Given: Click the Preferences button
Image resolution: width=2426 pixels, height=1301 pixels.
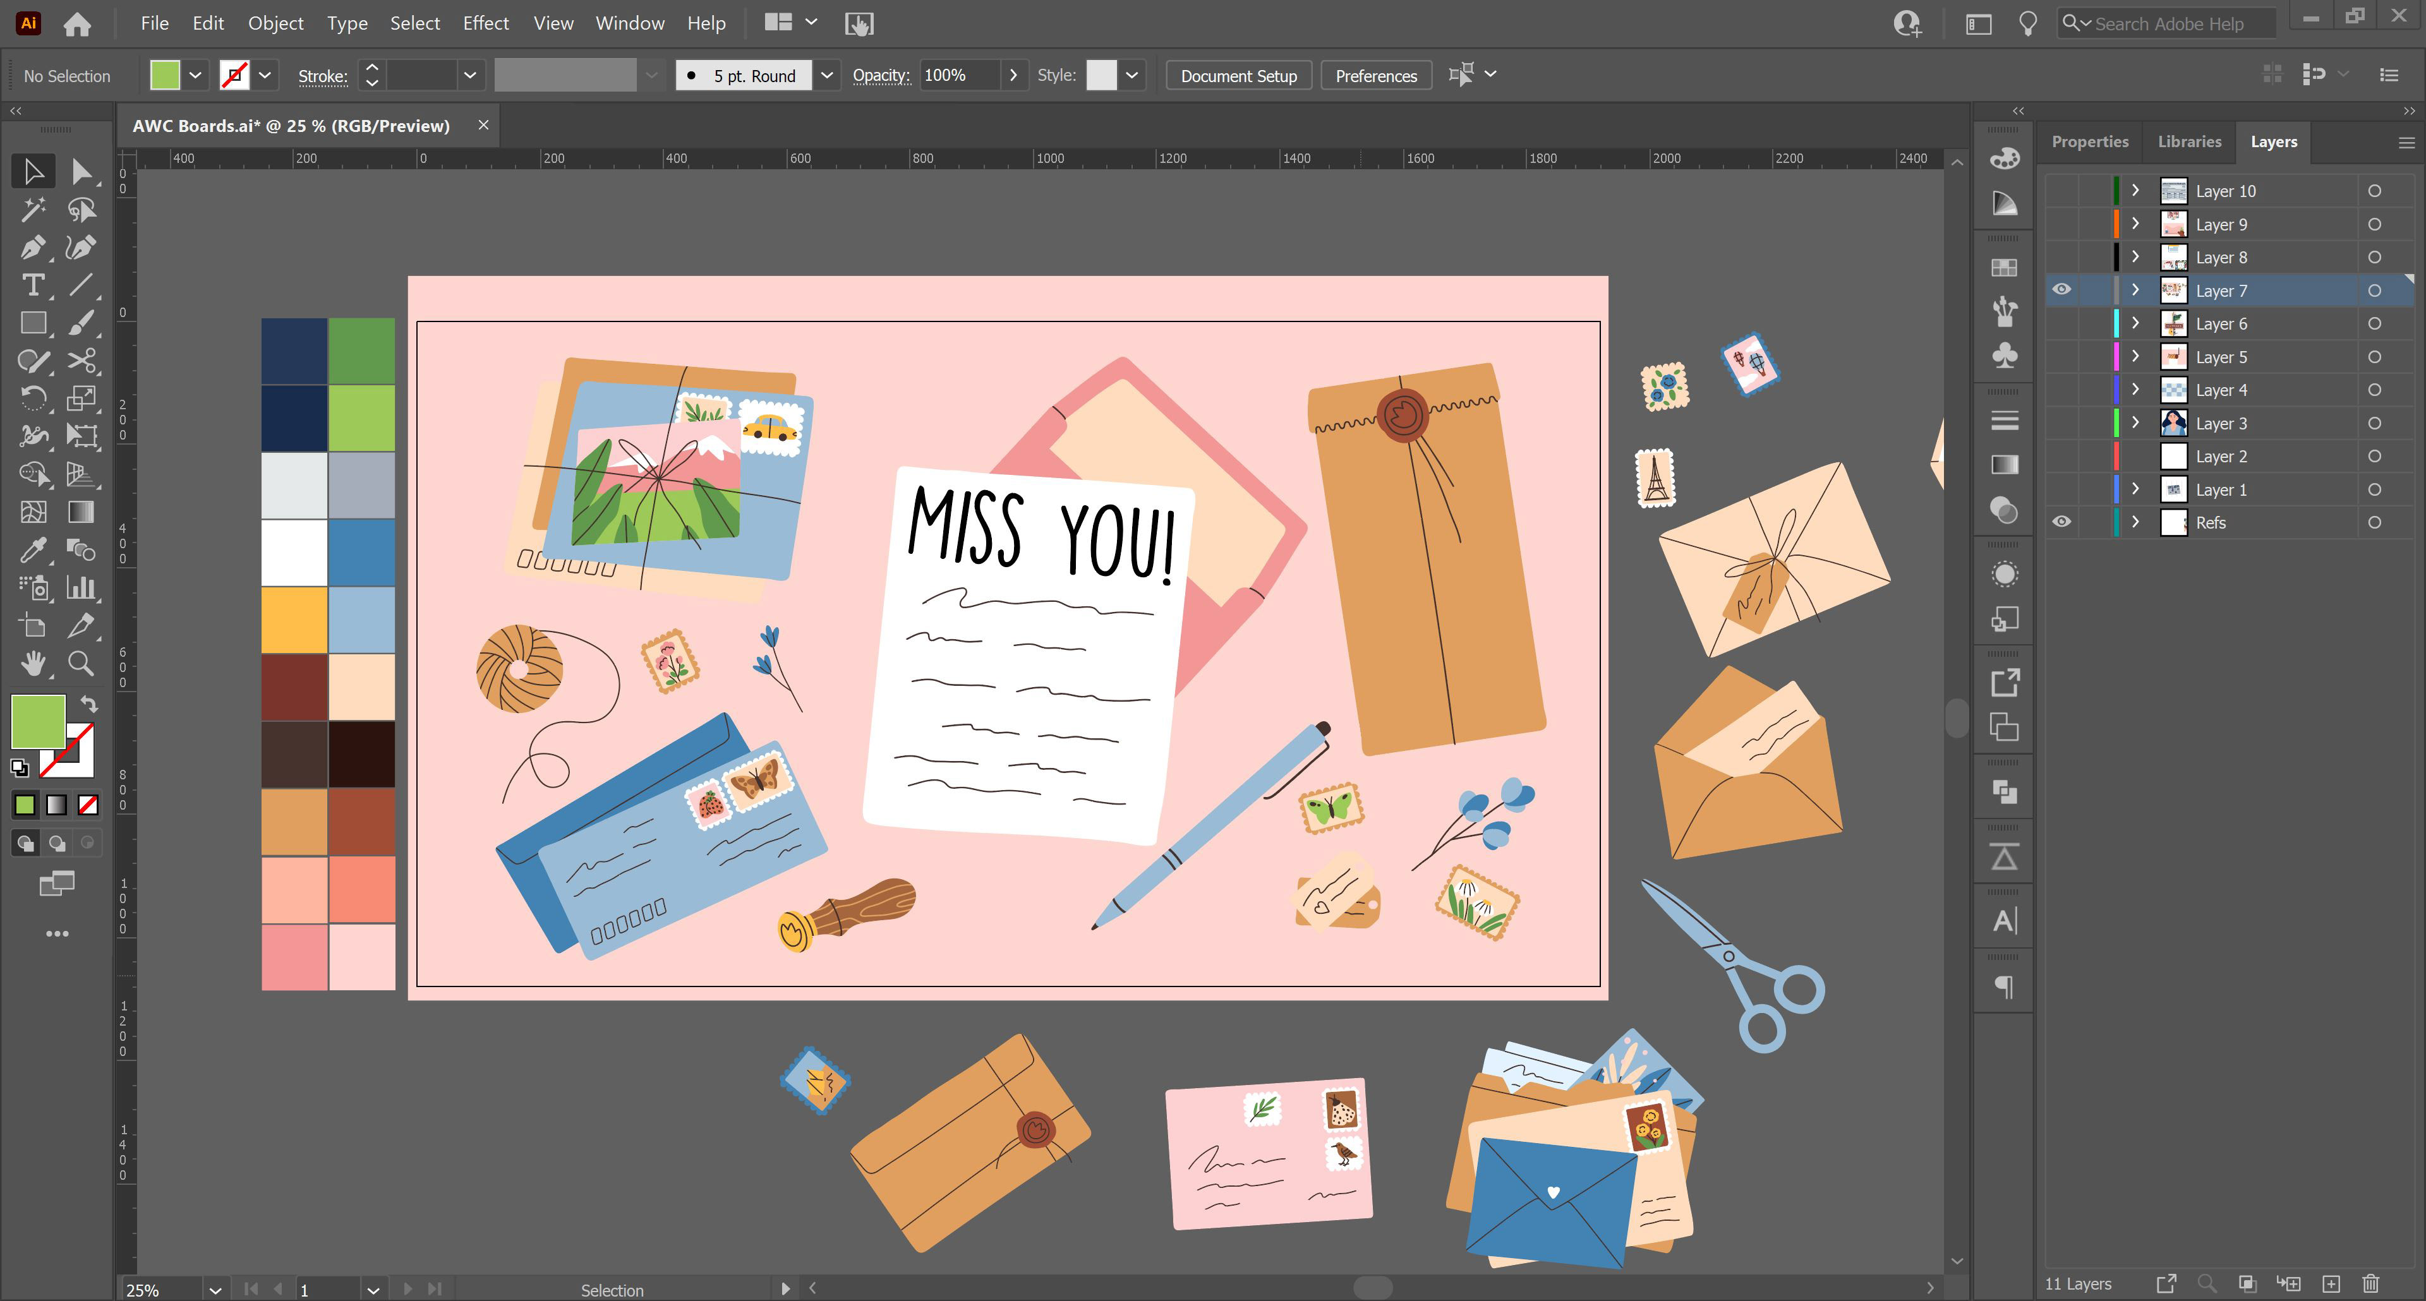Looking at the screenshot, I should (x=1375, y=75).
